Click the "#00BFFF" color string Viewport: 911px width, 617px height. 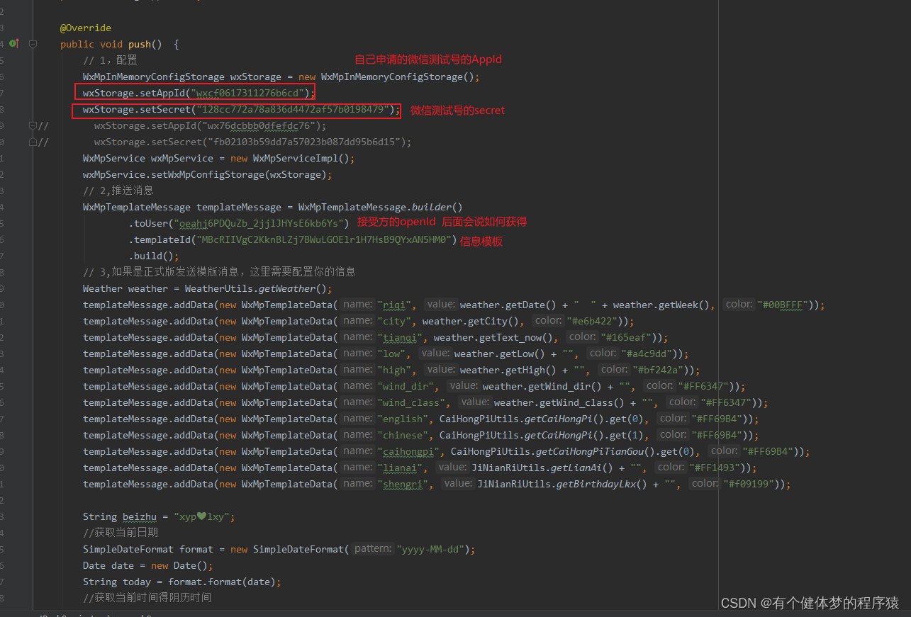pyautogui.click(x=784, y=305)
